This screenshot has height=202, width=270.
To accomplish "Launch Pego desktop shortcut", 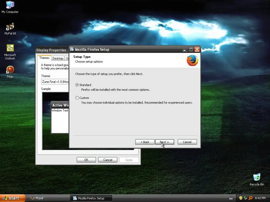I will tap(10, 72).
